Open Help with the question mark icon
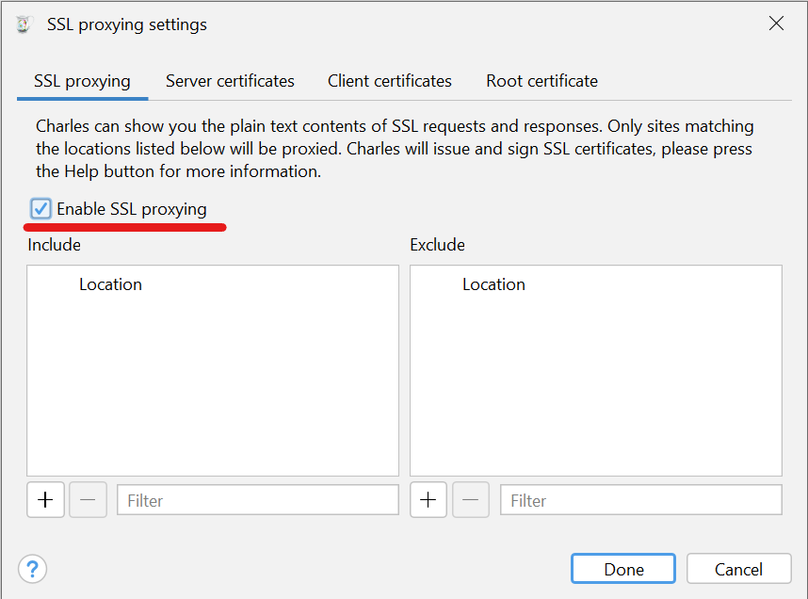The image size is (808, 599). pos(33,569)
